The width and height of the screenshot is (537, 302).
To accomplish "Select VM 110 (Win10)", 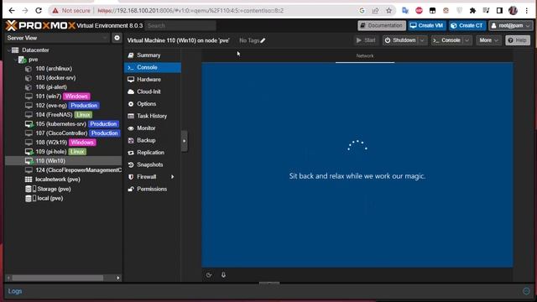I will click(x=63, y=160).
